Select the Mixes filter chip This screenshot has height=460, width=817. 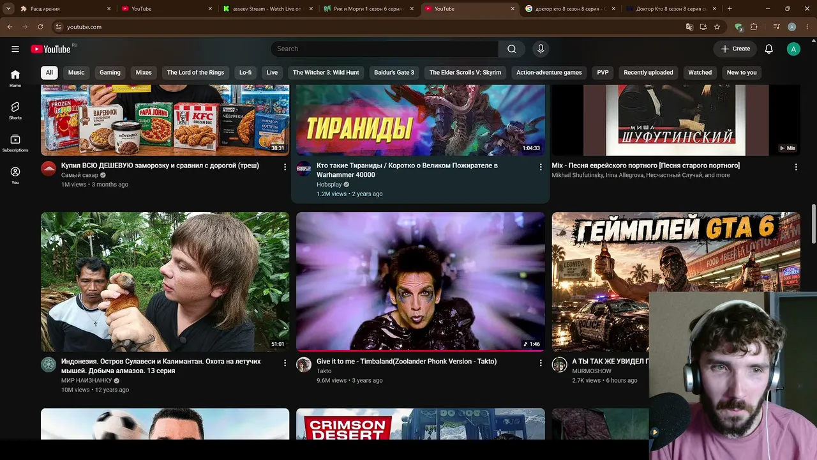pyautogui.click(x=144, y=73)
